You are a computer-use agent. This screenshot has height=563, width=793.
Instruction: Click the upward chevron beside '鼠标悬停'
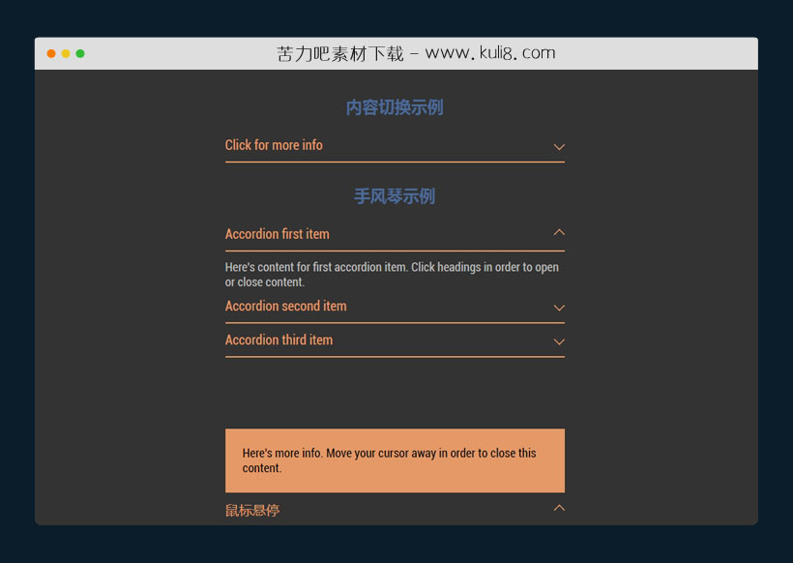[559, 508]
